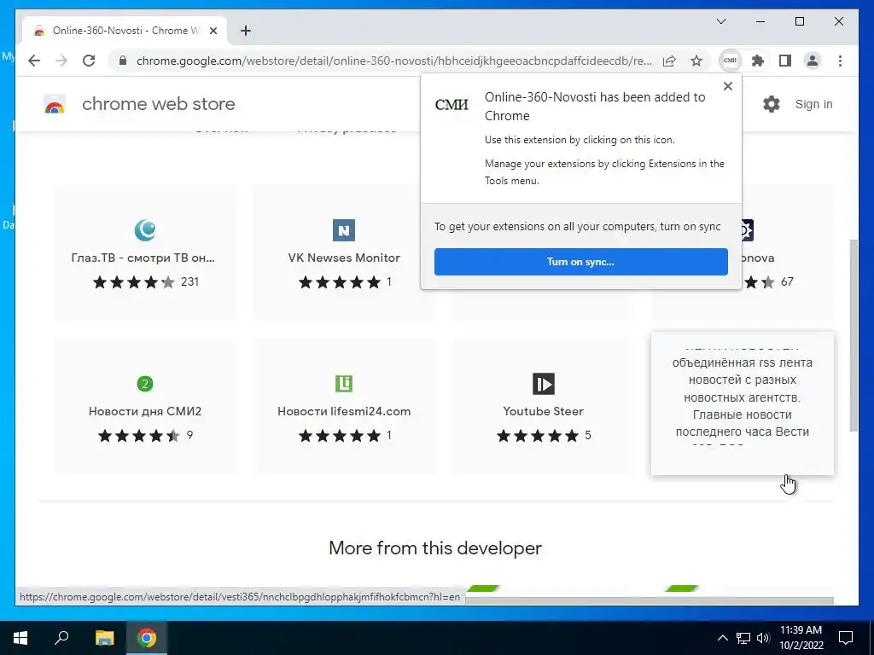The image size is (874, 655).
Task: Open the Youtube Steer extension
Action: [543, 406]
